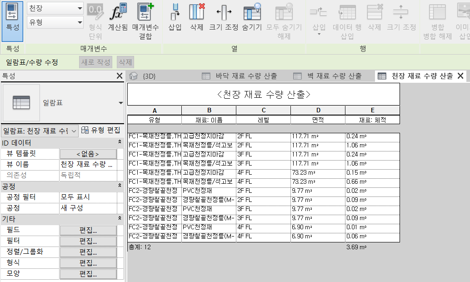Image resolution: width=470 pixels, height=282 pixels.
Task: Close the 특성 properties panel
Action: tap(119, 76)
